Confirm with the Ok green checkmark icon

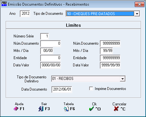tap(91, 109)
